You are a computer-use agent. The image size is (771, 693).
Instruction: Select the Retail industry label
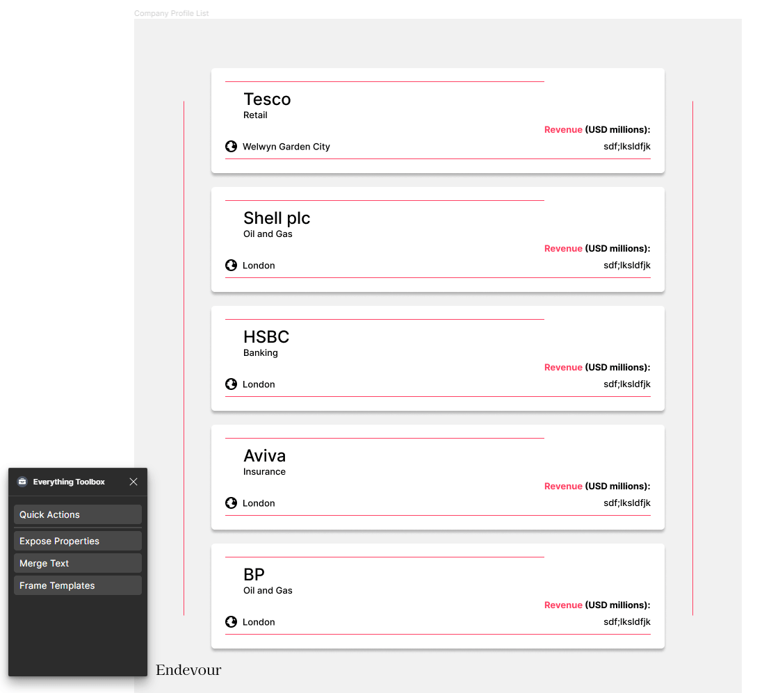[255, 115]
